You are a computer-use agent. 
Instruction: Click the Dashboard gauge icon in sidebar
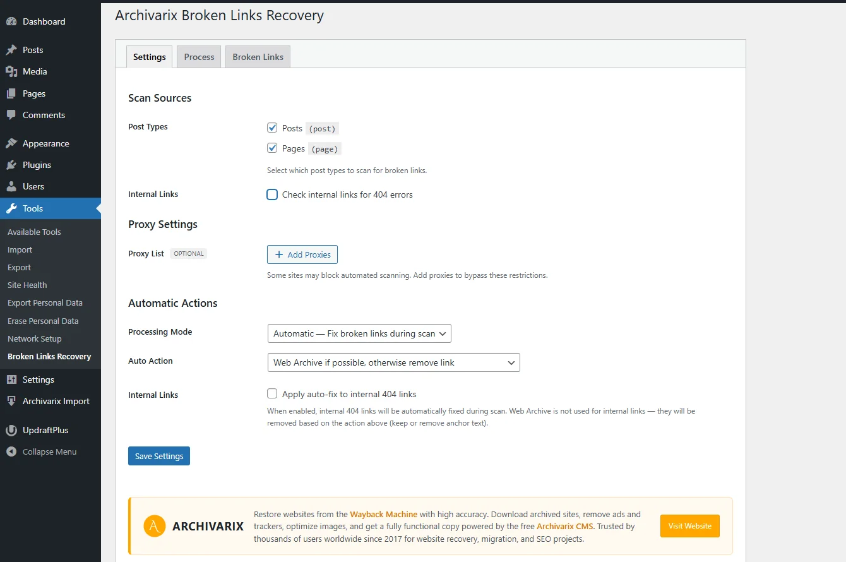pyautogui.click(x=11, y=21)
